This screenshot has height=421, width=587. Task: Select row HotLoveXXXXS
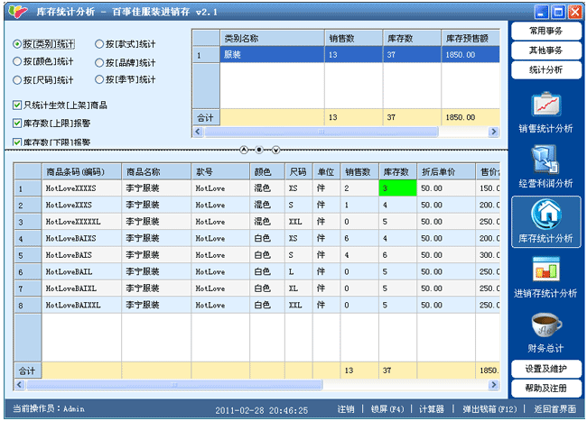[x=257, y=188]
